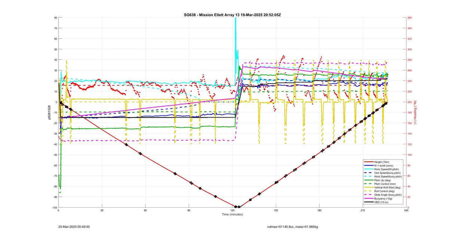Click the '90' tick on the time axis

189,211
